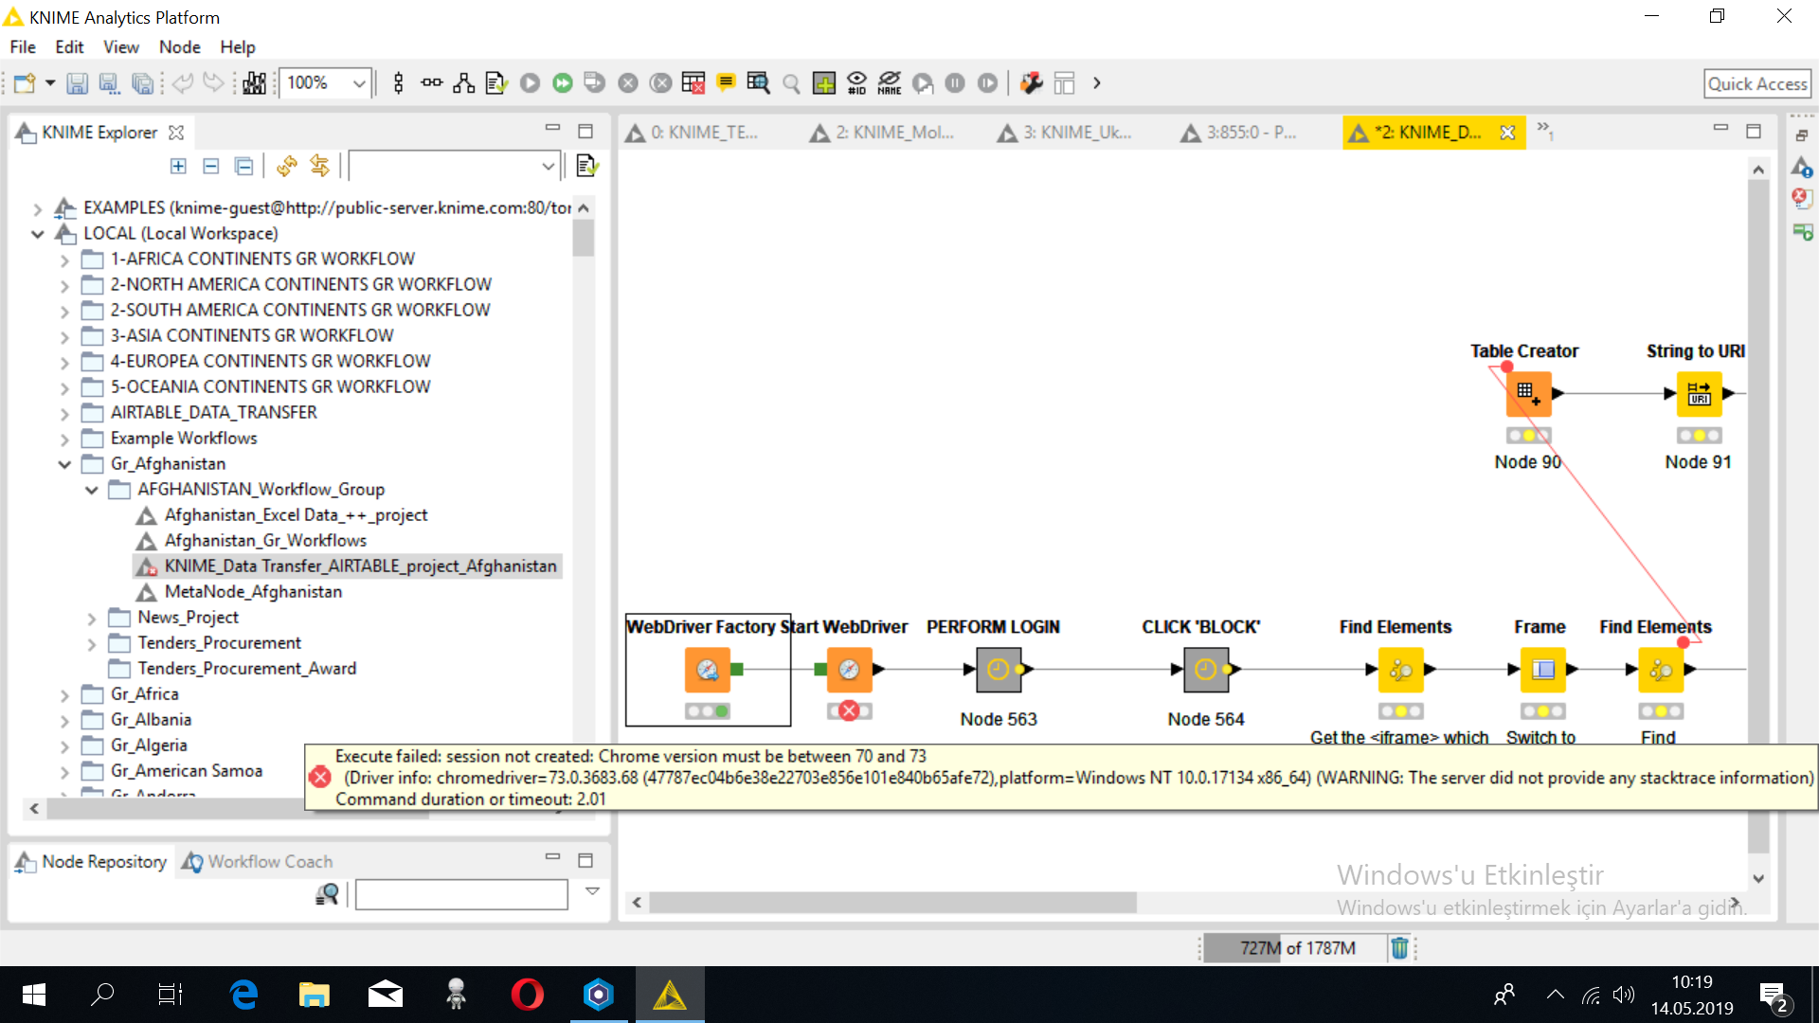Click the new workflow wizard icon
This screenshot has width=1819, height=1023.
pyautogui.click(x=25, y=83)
